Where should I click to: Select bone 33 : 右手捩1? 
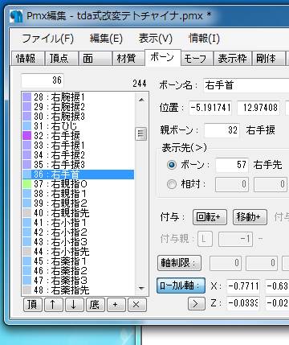pyautogui.click(x=78, y=146)
